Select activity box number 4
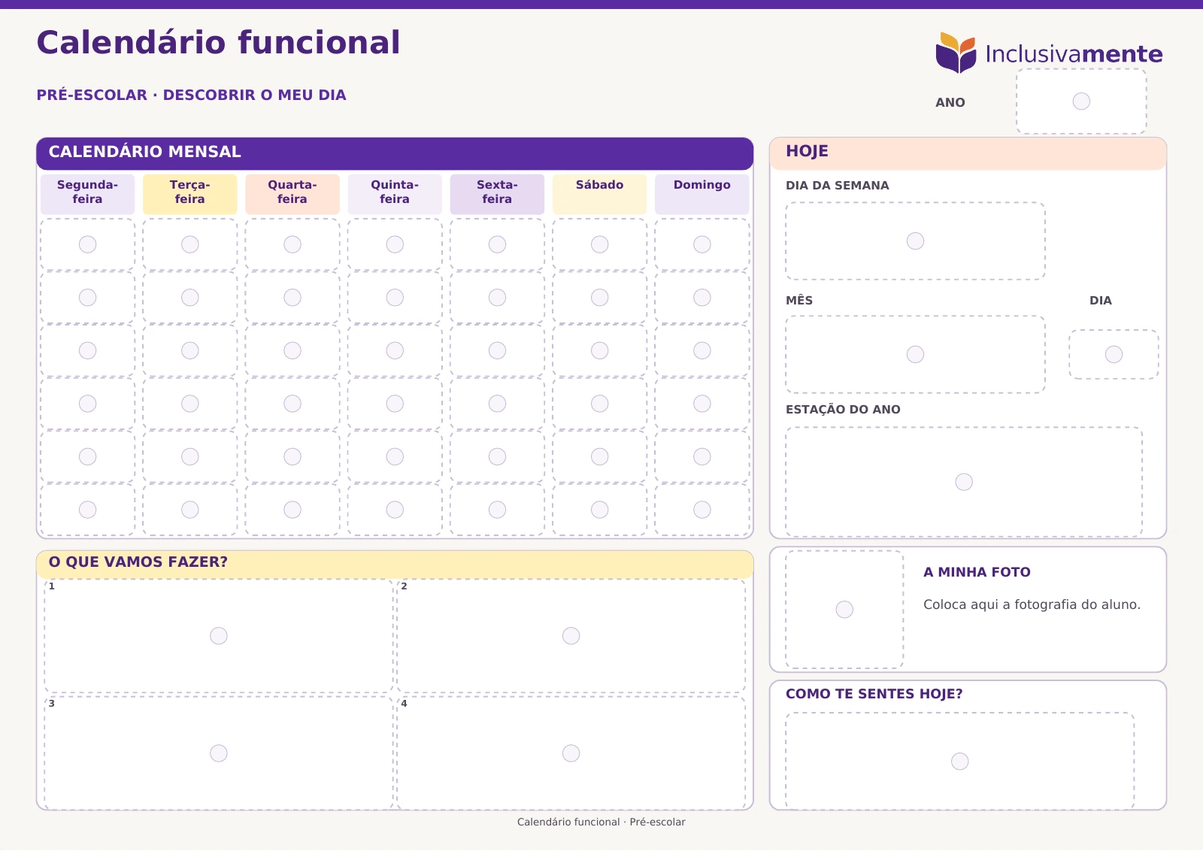The image size is (1203, 851). (x=571, y=753)
